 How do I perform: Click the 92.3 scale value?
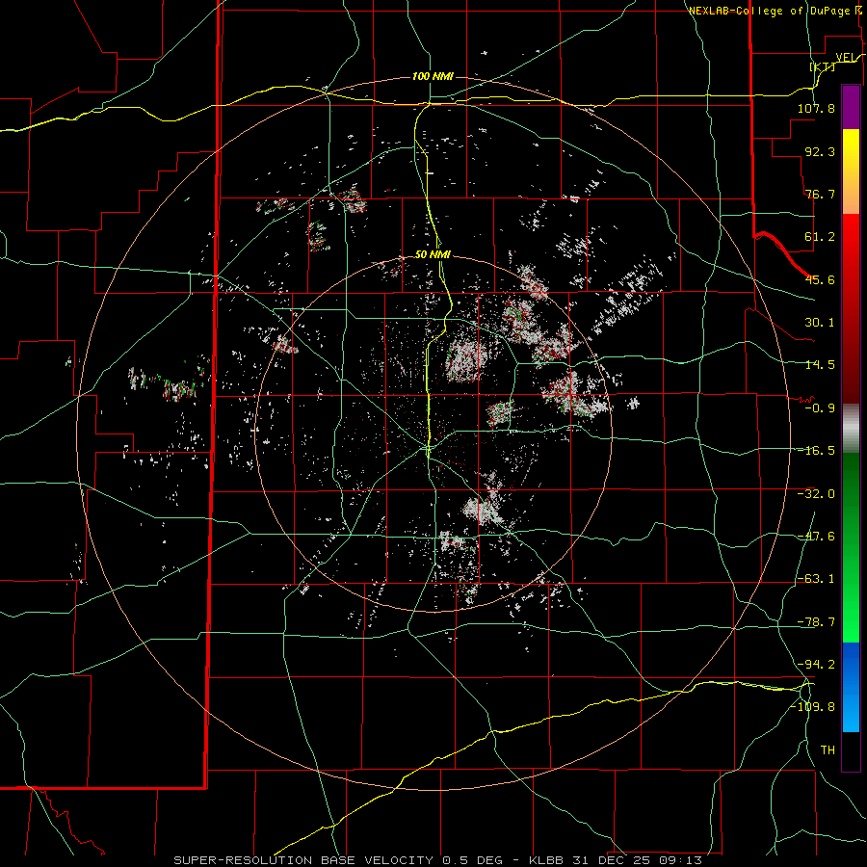click(x=820, y=151)
